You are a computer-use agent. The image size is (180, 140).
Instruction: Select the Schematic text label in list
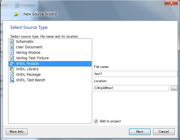pyautogui.click(x=25, y=42)
